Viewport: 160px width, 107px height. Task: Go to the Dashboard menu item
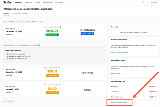[x=18, y=2]
